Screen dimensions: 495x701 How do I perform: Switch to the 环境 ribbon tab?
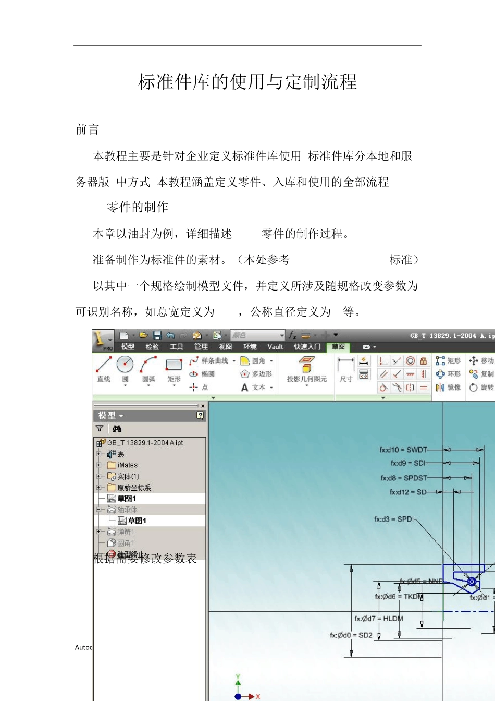(250, 347)
